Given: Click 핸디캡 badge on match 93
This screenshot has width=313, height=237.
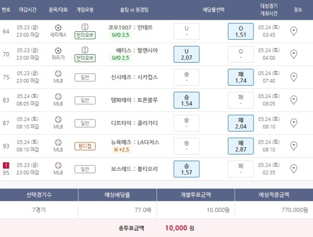Looking at the screenshot, I should [85, 146].
